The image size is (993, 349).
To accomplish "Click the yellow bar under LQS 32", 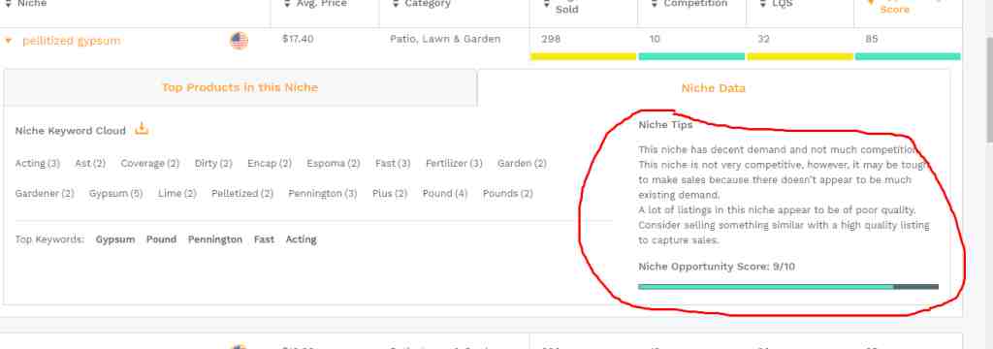I will pyautogui.click(x=800, y=56).
